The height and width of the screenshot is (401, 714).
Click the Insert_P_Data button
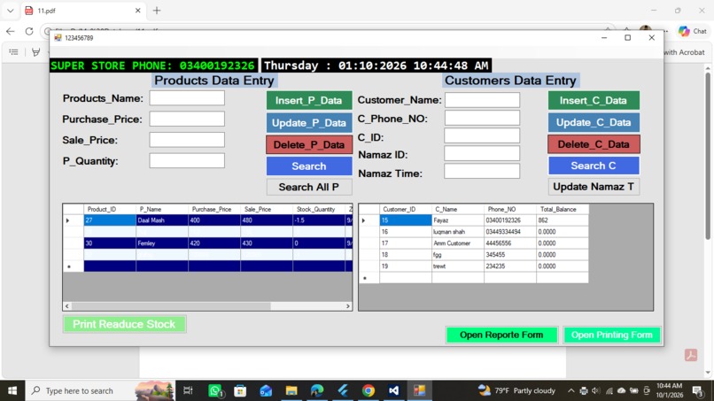(x=309, y=100)
